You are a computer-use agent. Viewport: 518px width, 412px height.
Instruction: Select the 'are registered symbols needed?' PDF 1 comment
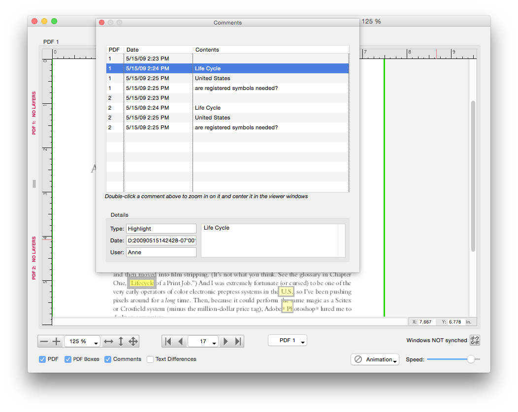click(236, 88)
